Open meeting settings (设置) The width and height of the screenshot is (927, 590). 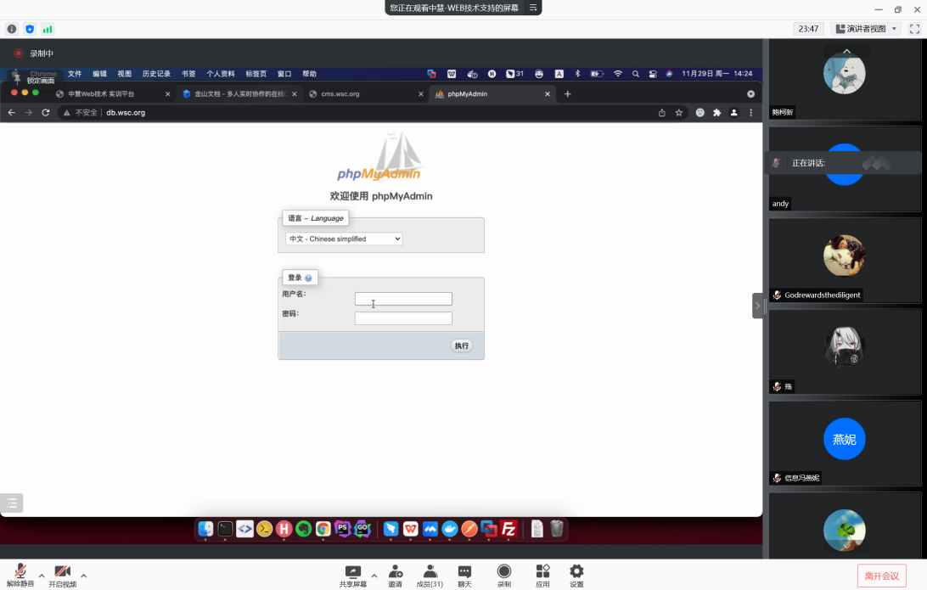[x=576, y=576]
